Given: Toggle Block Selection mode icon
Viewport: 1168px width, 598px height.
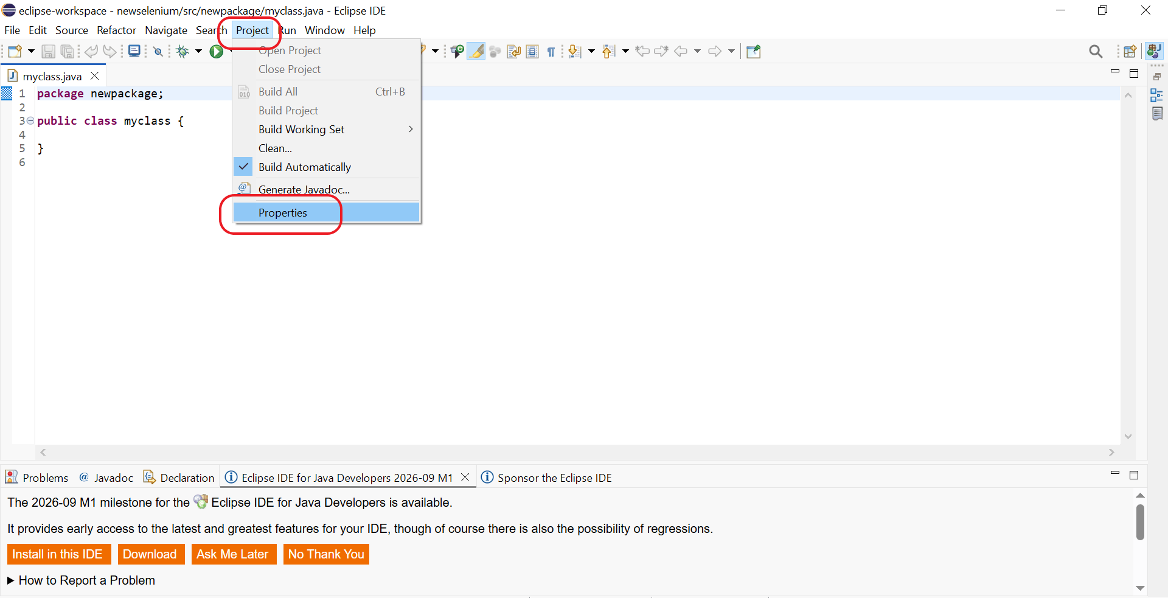Looking at the screenshot, I should click(x=532, y=52).
